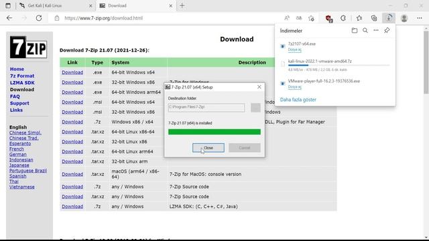This screenshot has height=241, width=429.
Task: Switch language to Indonesian
Action: [21, 160]
